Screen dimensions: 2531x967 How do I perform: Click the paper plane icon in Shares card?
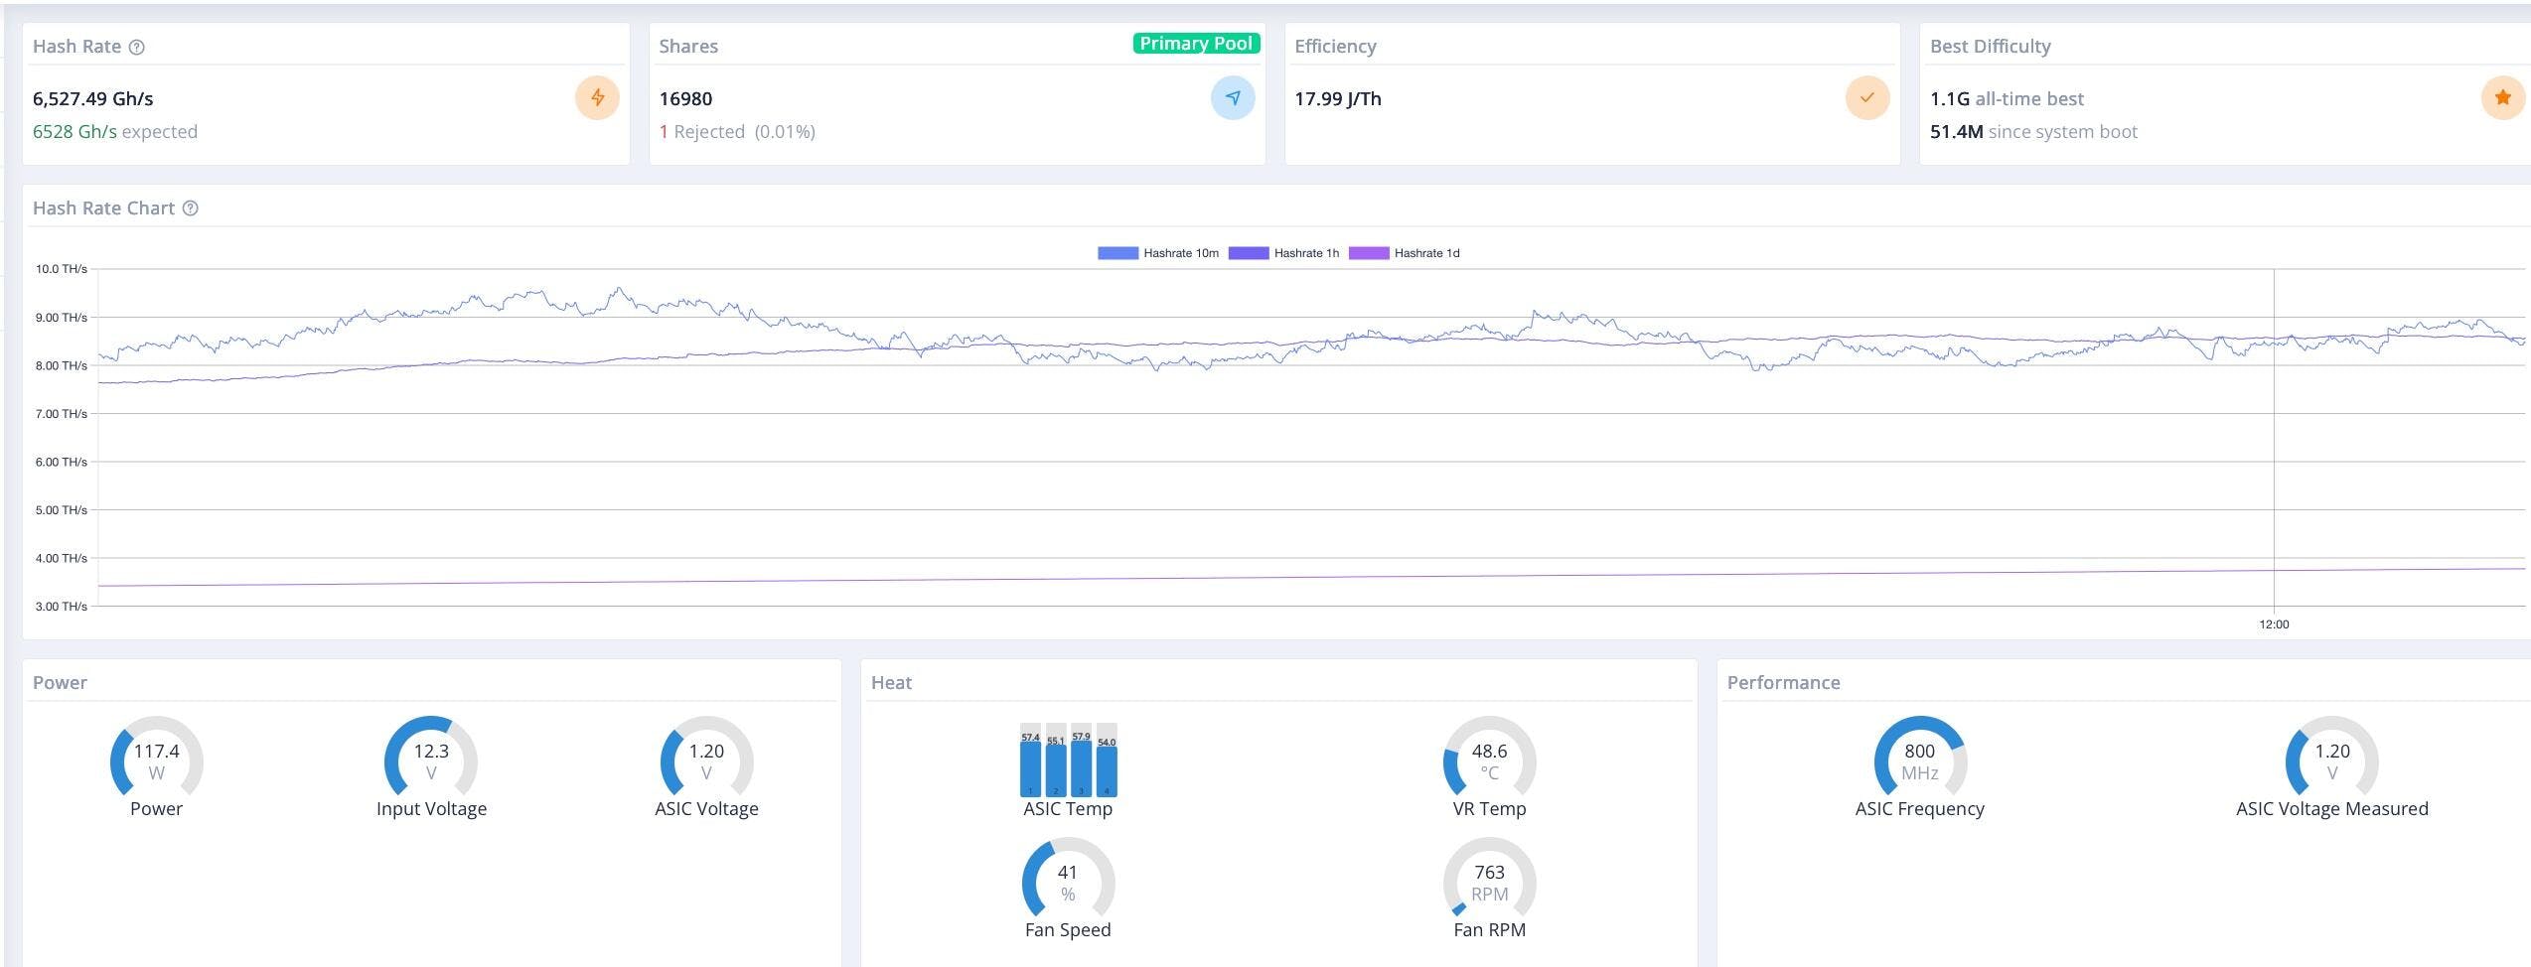[1232, 98]
